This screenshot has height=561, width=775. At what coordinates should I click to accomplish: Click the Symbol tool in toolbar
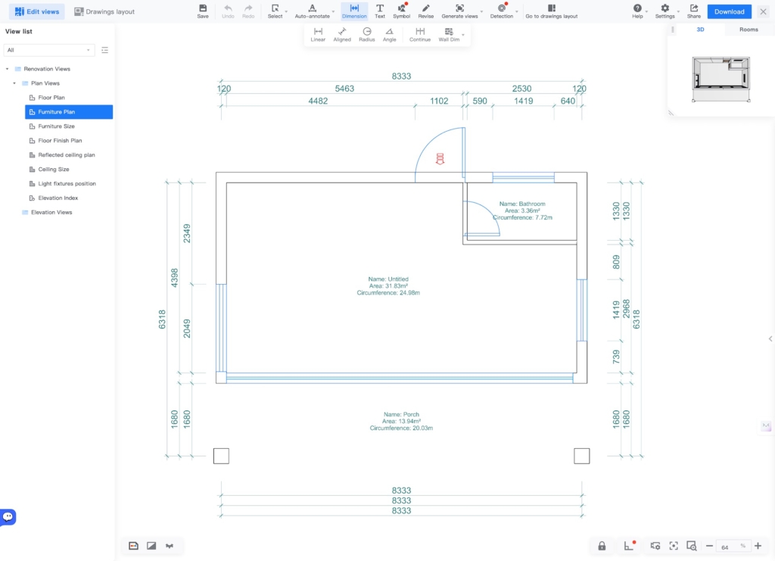pyautogui.click(x=401, y=11)
